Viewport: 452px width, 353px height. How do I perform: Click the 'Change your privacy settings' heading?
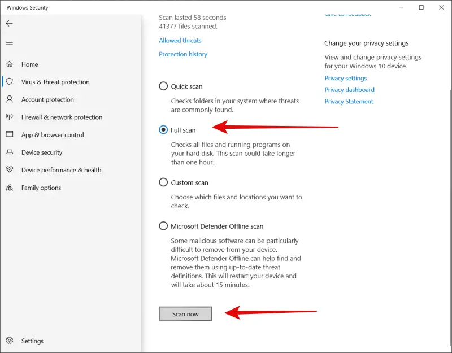366,43
